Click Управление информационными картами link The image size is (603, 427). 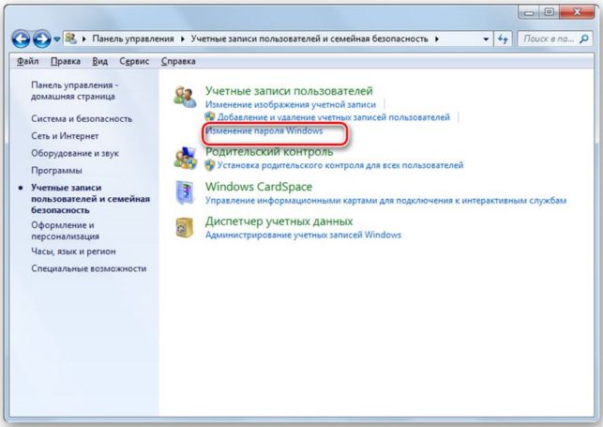point(385,201)
